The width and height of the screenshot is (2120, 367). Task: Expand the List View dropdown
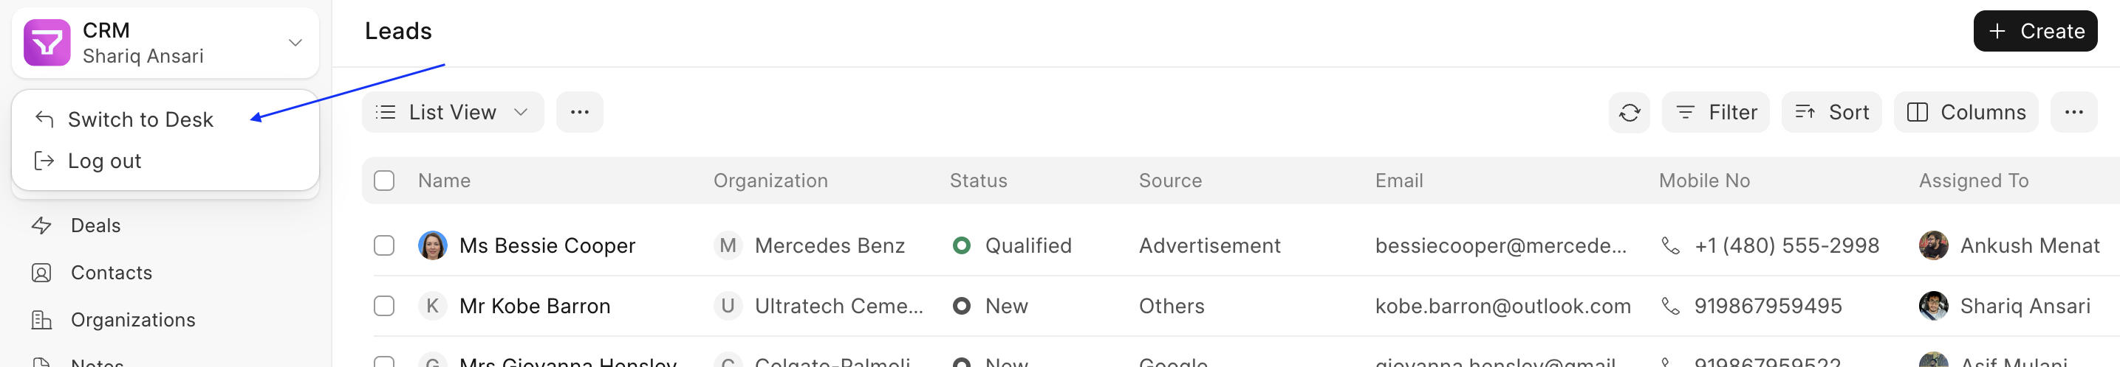tap(453, 113)
